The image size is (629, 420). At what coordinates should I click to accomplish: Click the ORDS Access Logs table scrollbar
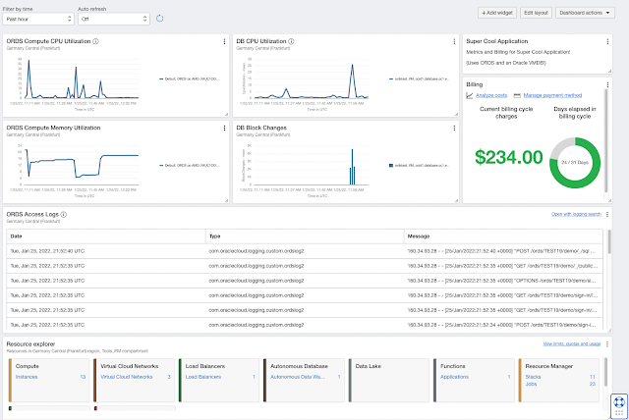coord(609,241)
